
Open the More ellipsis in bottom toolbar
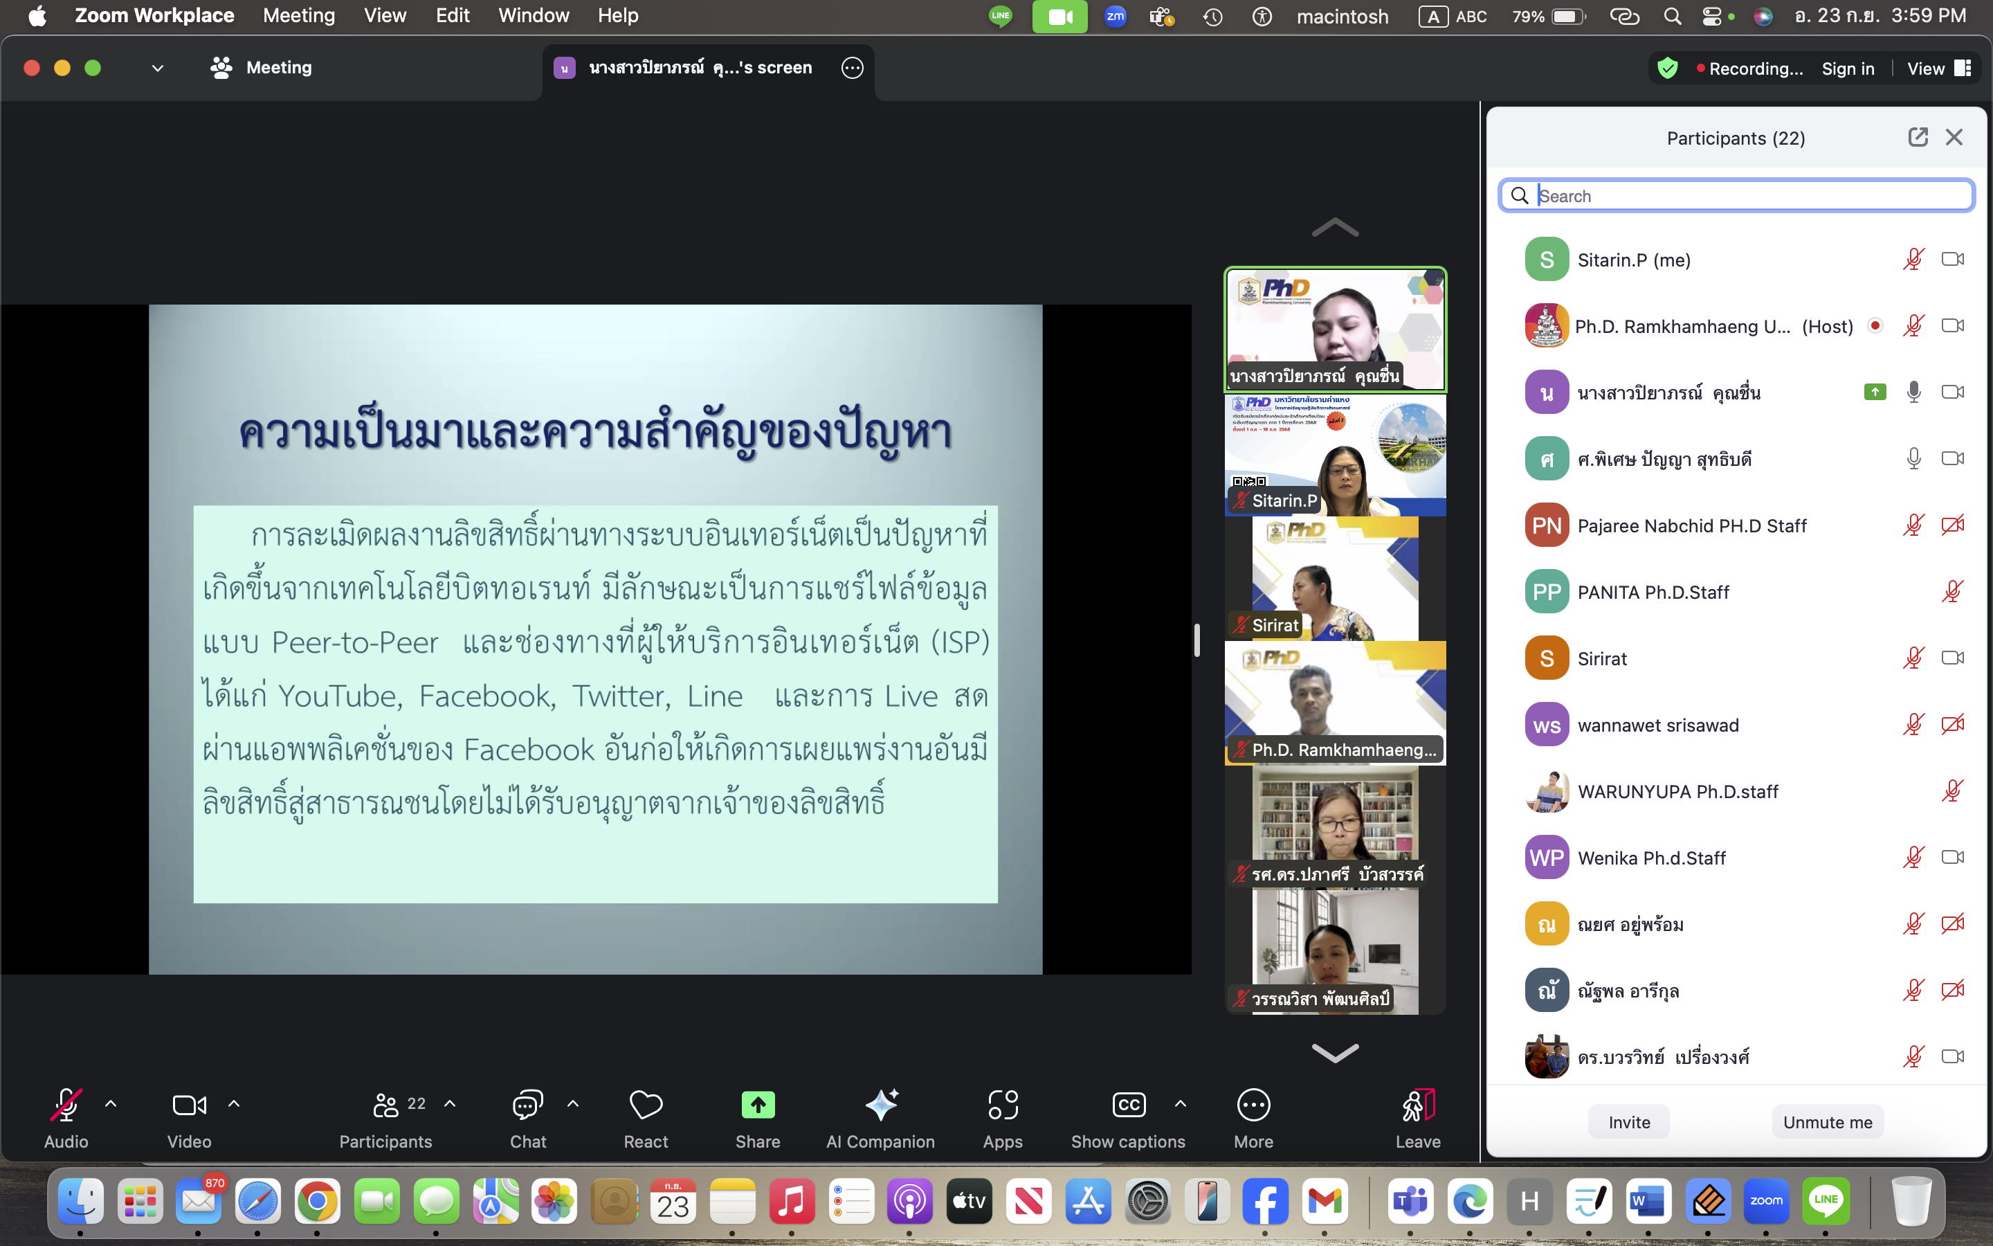pyautogui.click(x=1253, y=1105)
